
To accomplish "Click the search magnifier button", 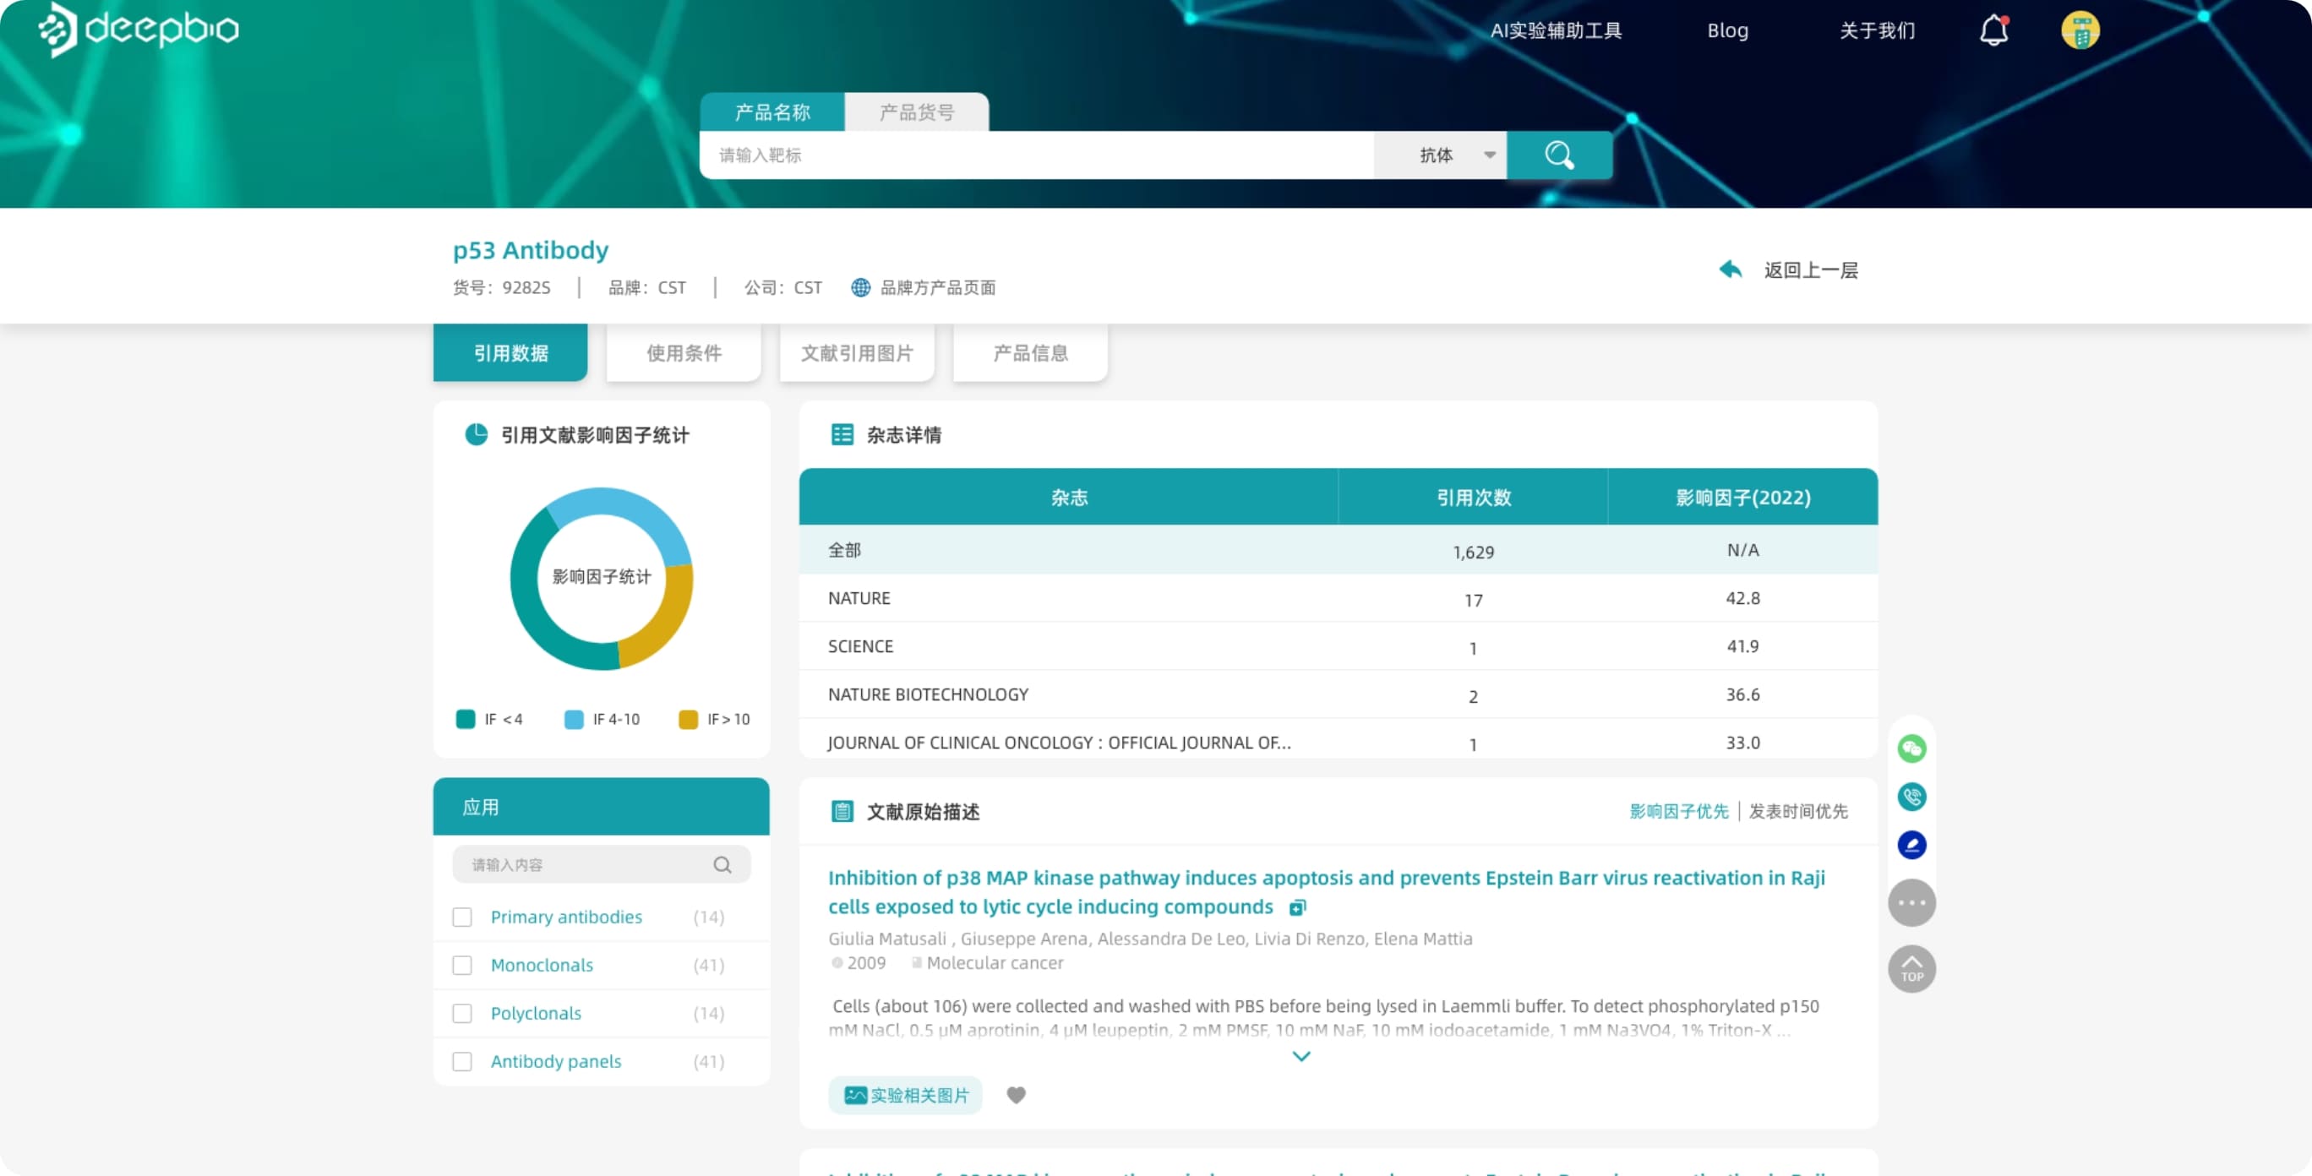I will [x=1559, y=155].
